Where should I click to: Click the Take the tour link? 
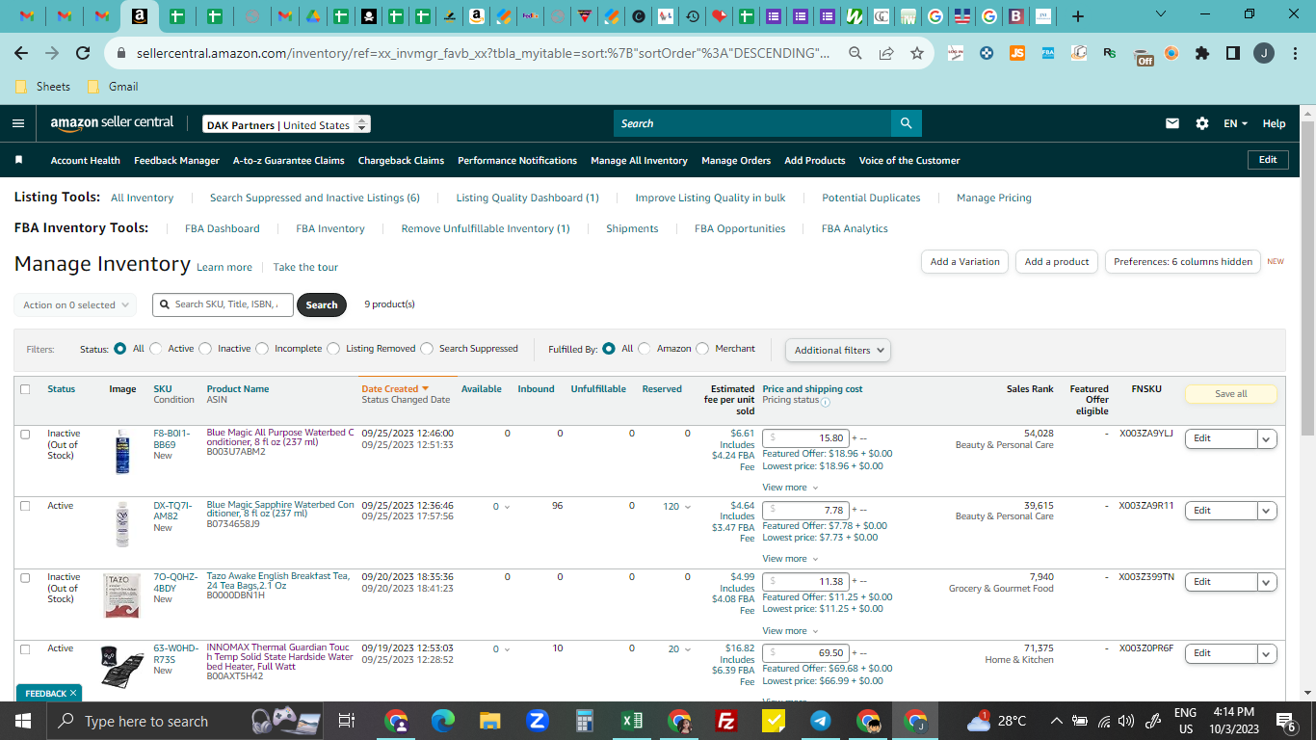[305, 267]
